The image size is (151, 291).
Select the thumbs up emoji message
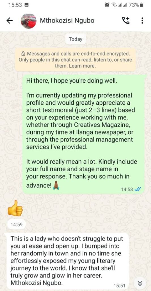(15, 208)
